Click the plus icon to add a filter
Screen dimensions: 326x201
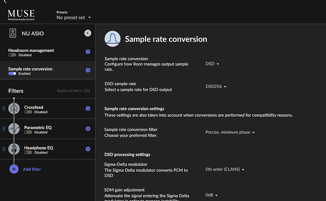click(x=14, y=169)
